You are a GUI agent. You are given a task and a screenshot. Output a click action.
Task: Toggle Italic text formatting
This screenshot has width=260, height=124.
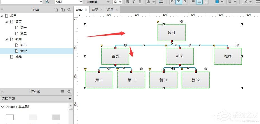pyautogui.click(x=134, y=2)
